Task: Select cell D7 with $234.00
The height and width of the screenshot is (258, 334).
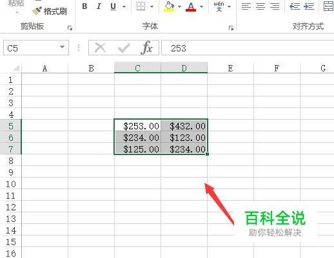Action: click(x=184, y=149)
